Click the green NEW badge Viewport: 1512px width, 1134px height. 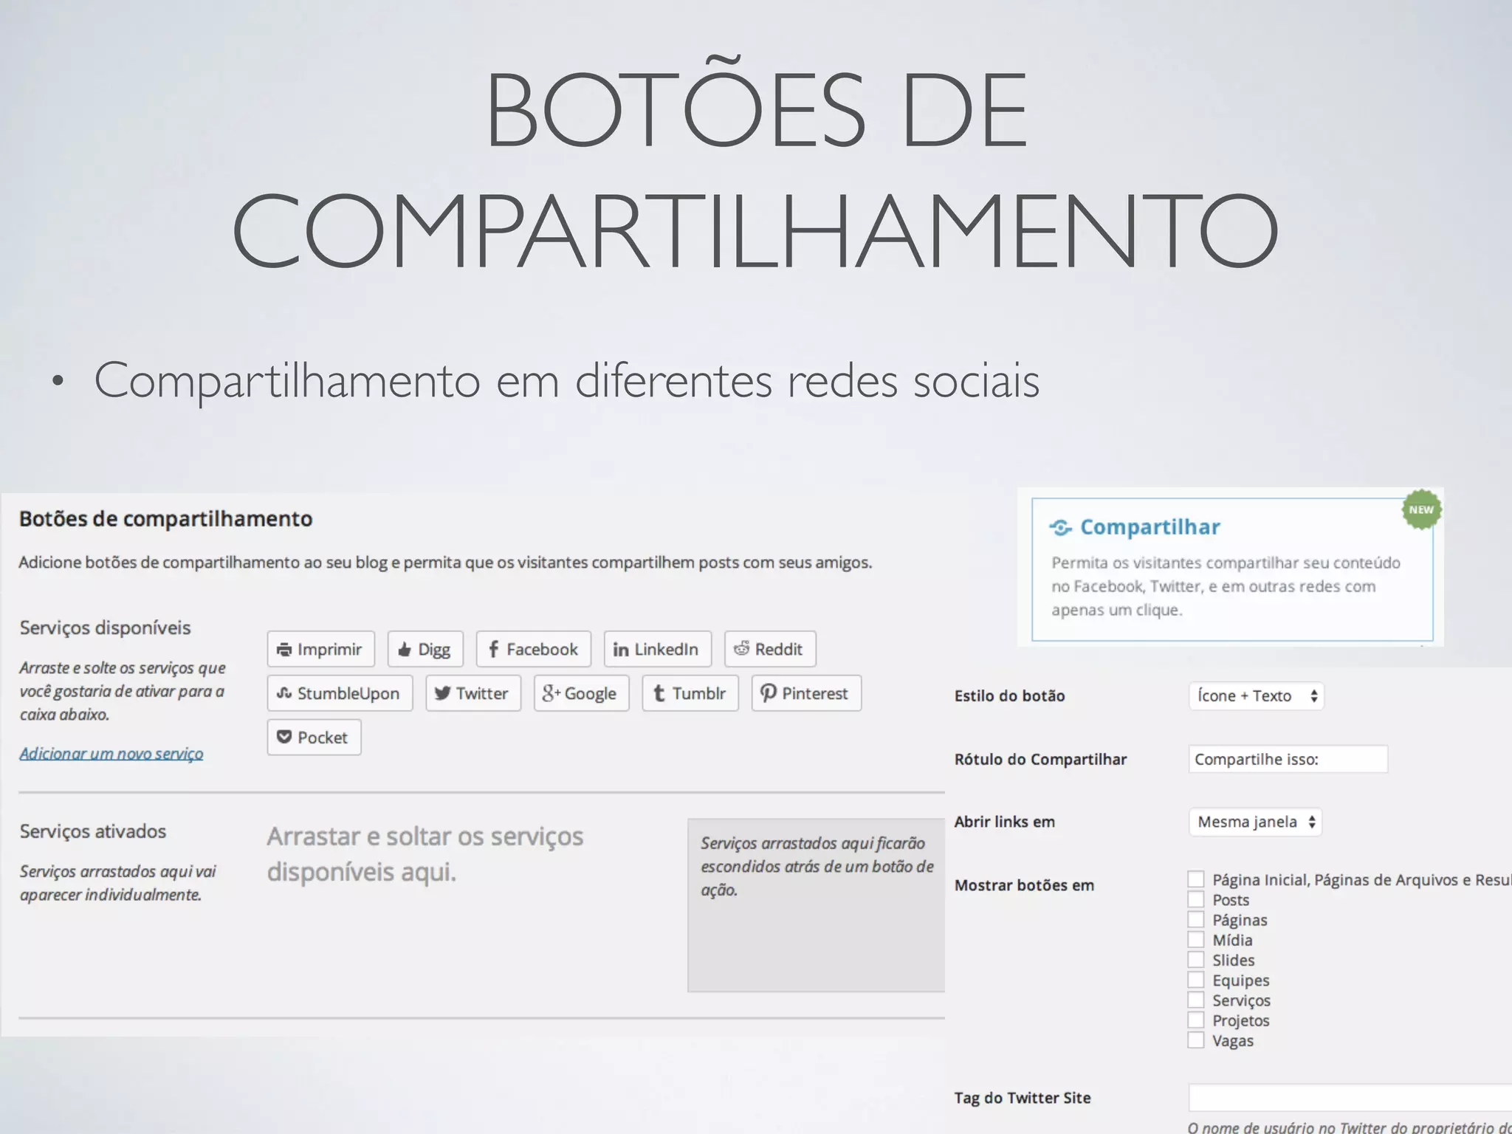pyautogui.click(x=1421, y=509)
